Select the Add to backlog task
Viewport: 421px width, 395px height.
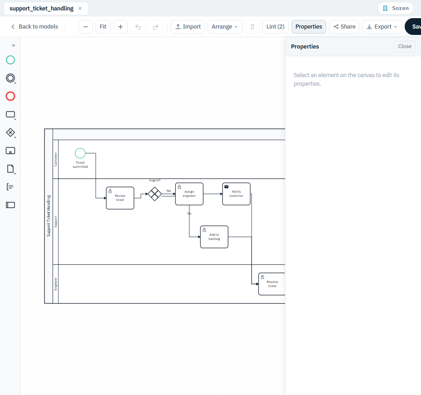click(214, 237)
